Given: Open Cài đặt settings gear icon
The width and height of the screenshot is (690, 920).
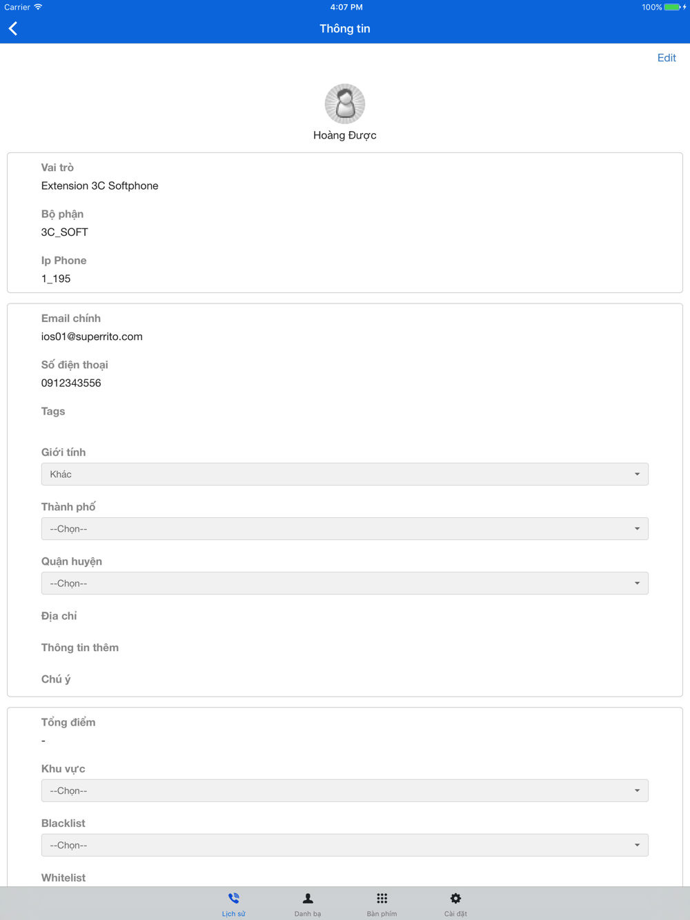Looking at the screenshot, I should point(455,899).
